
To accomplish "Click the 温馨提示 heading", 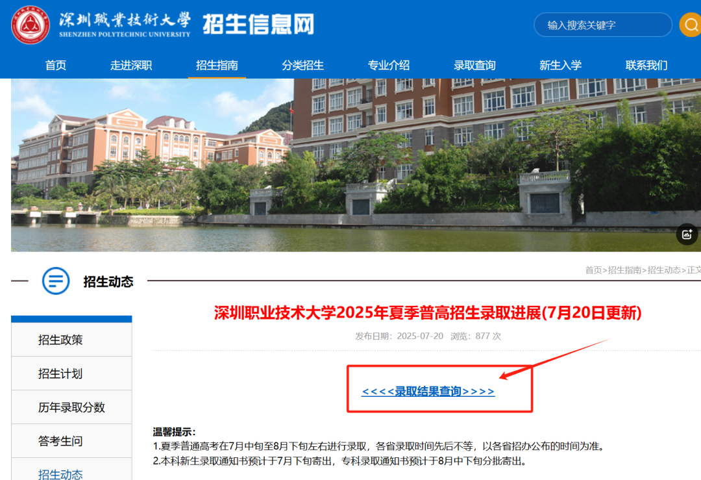I will [x=175, y=432].
